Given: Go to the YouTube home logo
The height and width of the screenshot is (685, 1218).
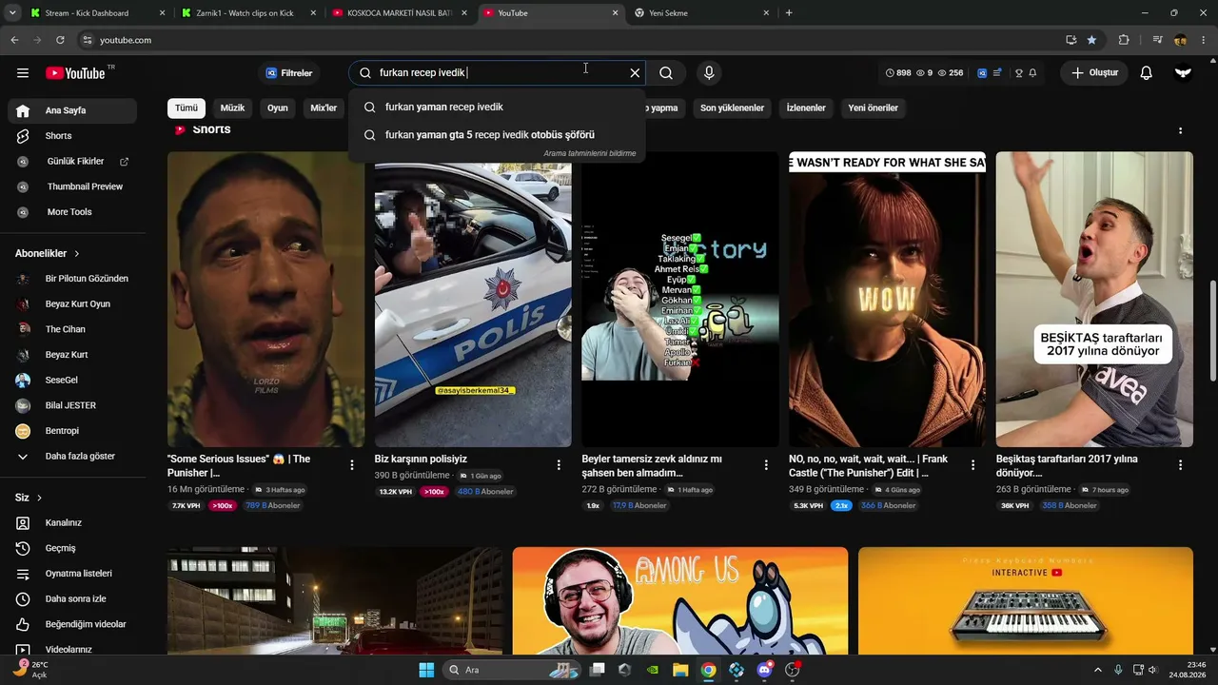Looking at the screenshot, I should [x=75, y=73].
